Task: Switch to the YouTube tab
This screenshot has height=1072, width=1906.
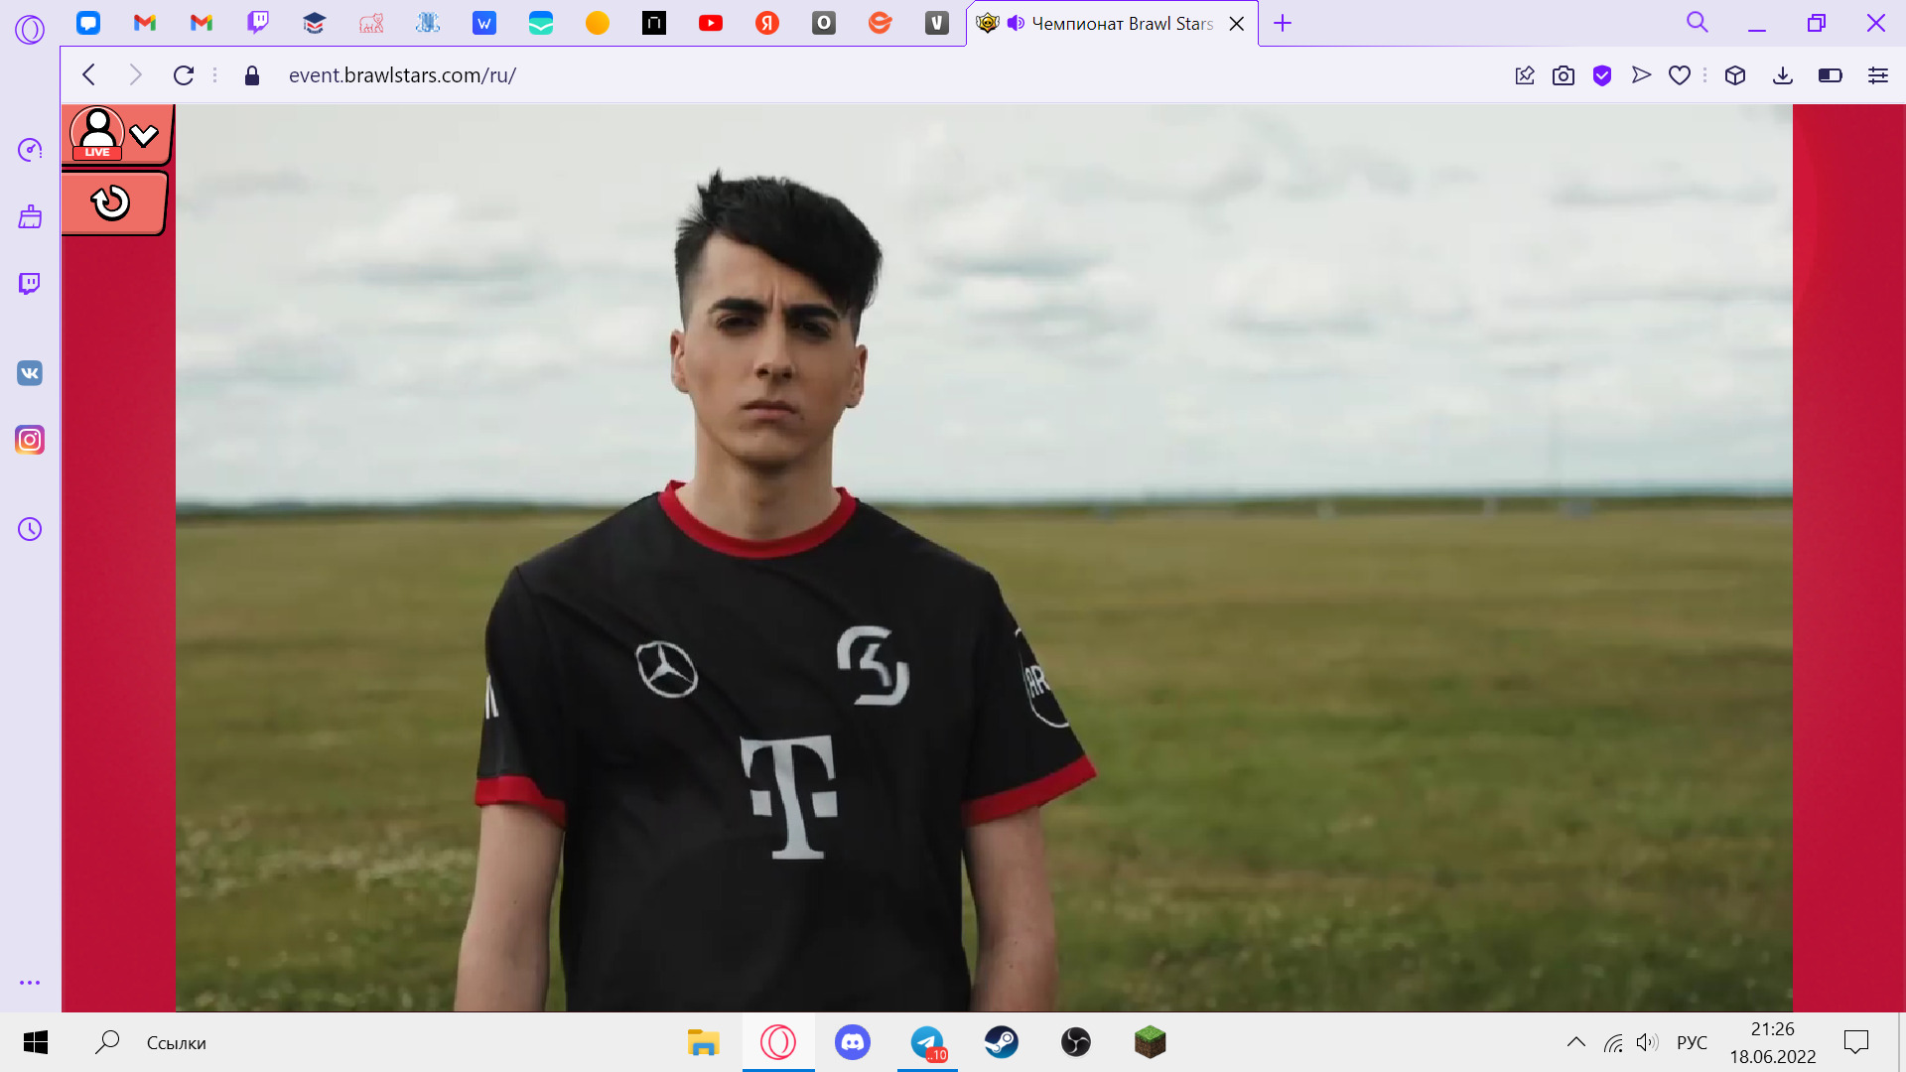Action: coord(711,23)
